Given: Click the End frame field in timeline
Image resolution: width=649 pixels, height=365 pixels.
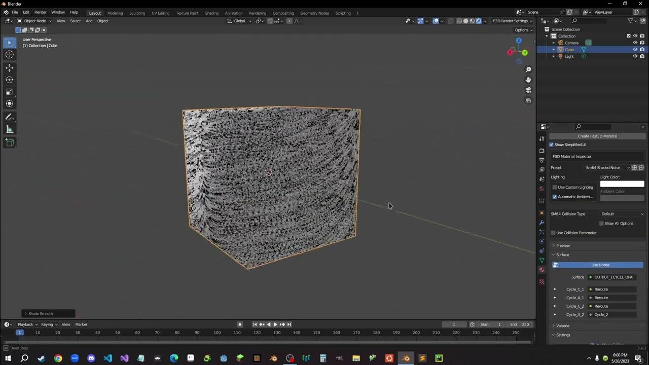Looking at the screenshot, I should [x=519, y=324].
